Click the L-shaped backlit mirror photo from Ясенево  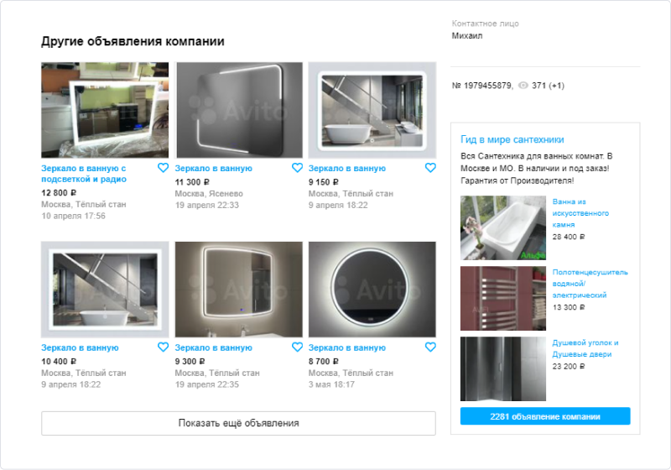click(238, 110)
